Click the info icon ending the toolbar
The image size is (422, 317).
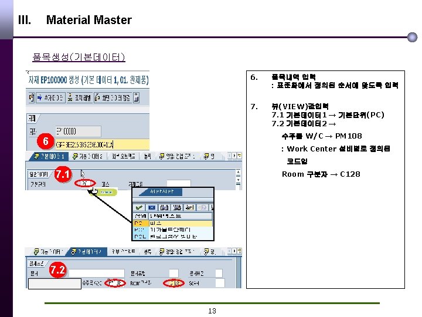(x=137, y=97)
